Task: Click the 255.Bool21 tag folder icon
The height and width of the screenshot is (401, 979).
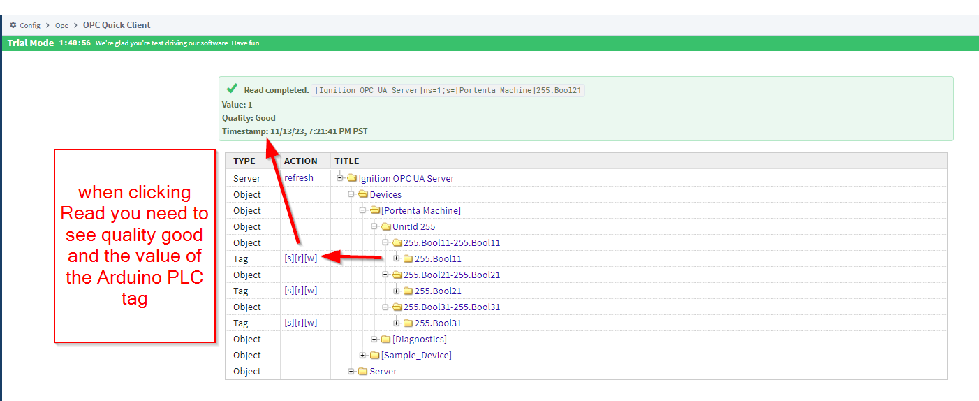Action: [408, 291]
